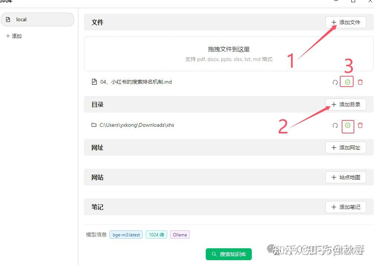Click the 模型信息 label
The width and height of the screenshot is (374, 265).
[x=96, y=235]
